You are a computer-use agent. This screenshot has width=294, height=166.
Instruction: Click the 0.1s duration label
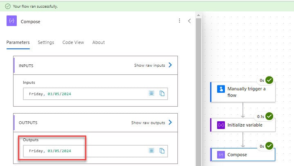[x=260, y=117]
